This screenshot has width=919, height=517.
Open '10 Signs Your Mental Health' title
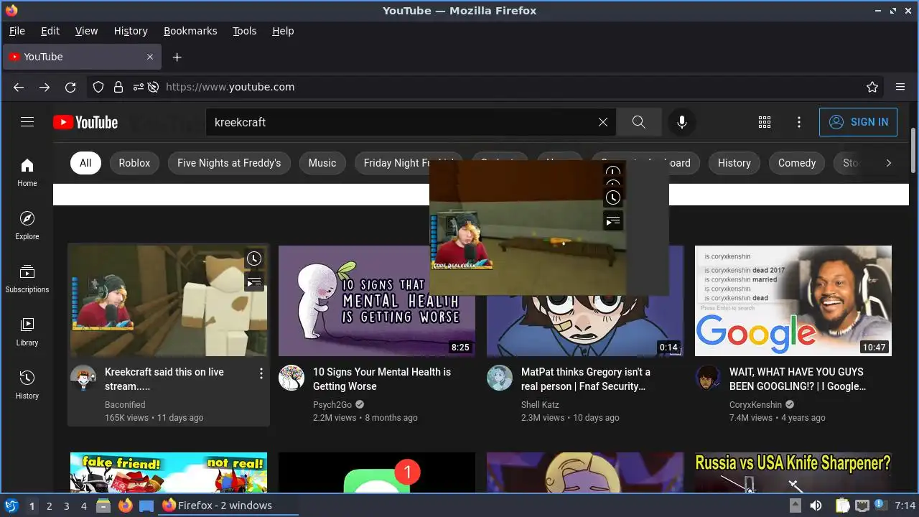tap(382, 379)
